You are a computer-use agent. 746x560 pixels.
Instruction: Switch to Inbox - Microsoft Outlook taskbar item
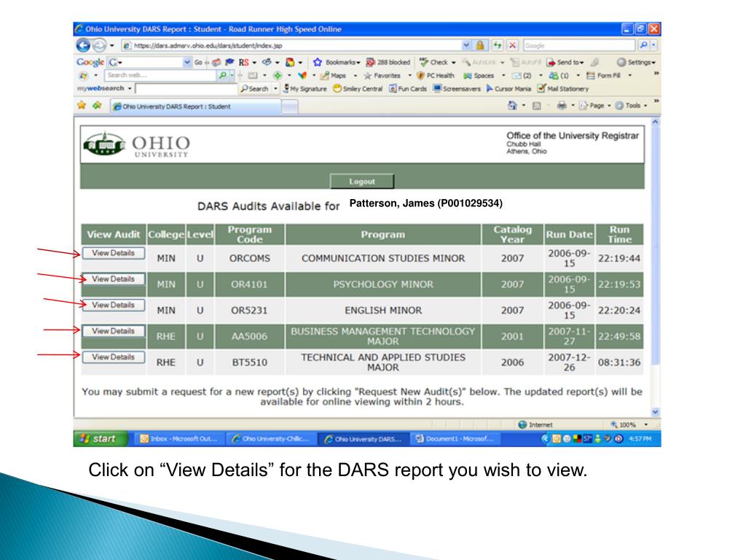(x=179, y=438)
